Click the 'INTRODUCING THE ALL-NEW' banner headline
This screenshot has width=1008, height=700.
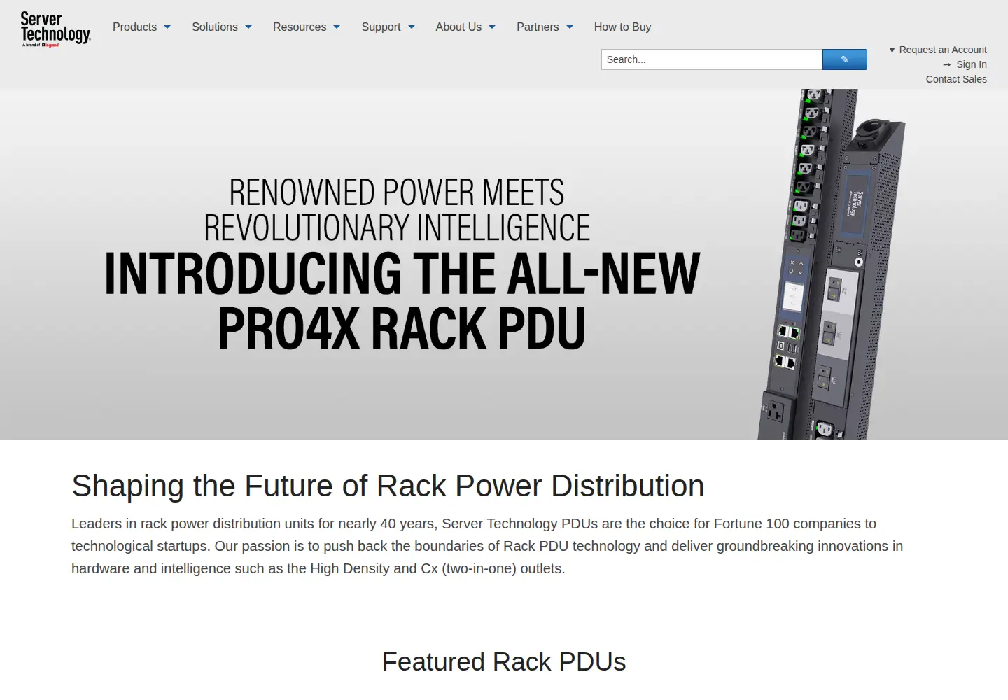tap(402, 273)
